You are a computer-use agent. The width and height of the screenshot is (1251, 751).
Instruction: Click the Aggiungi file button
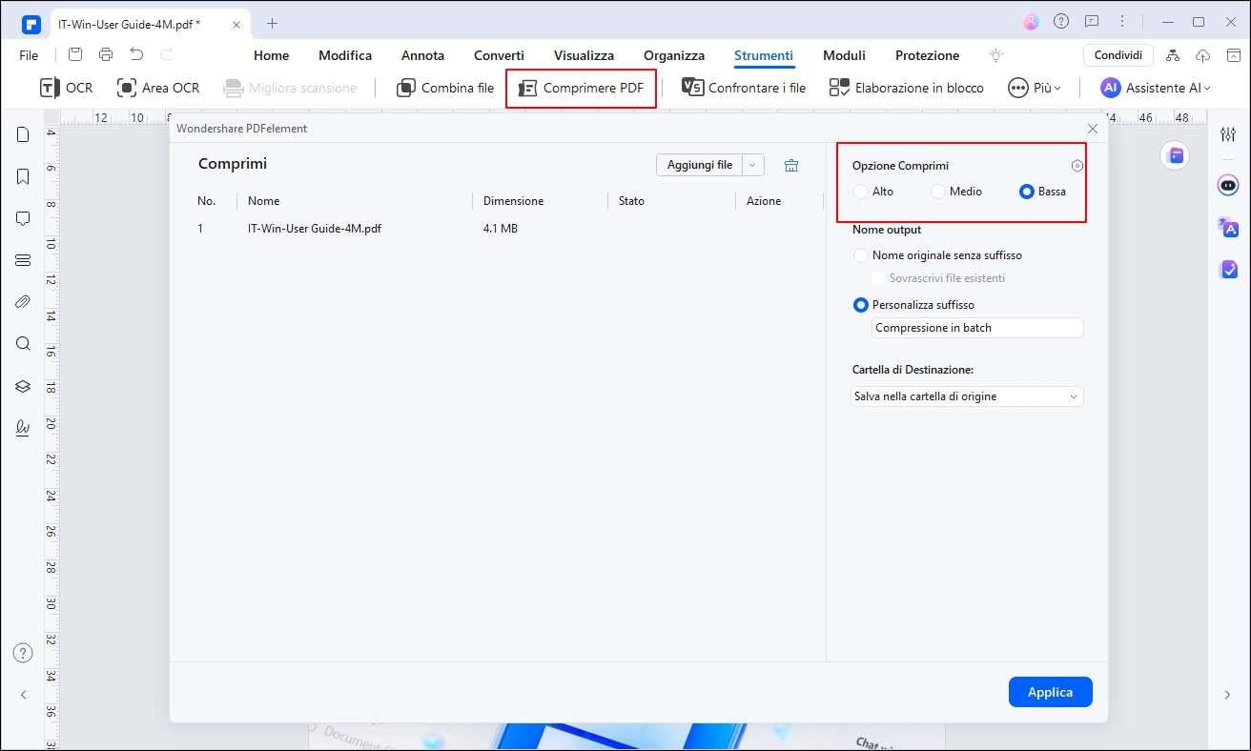(x=699, y=165)
